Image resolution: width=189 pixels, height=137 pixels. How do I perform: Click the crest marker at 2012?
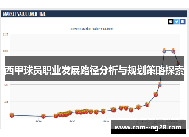coord(43,116)
